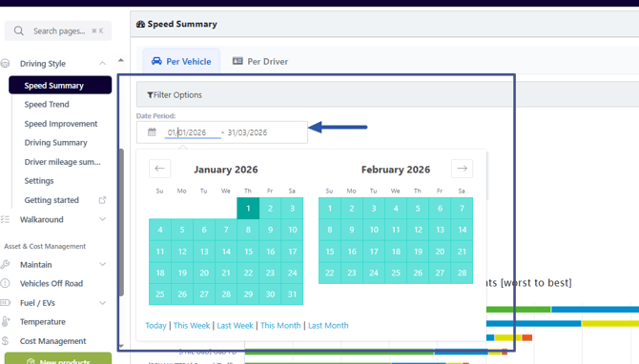
Task: Go to previous month with left arrow
Action: 160,169
